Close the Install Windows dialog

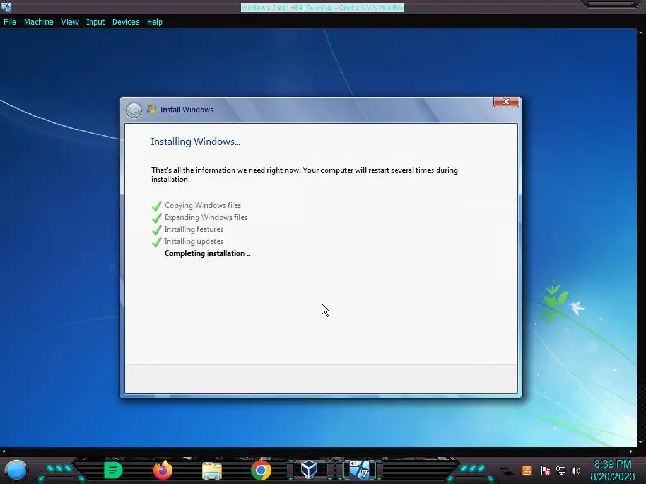pyautogui.click(x=506, y=101)
